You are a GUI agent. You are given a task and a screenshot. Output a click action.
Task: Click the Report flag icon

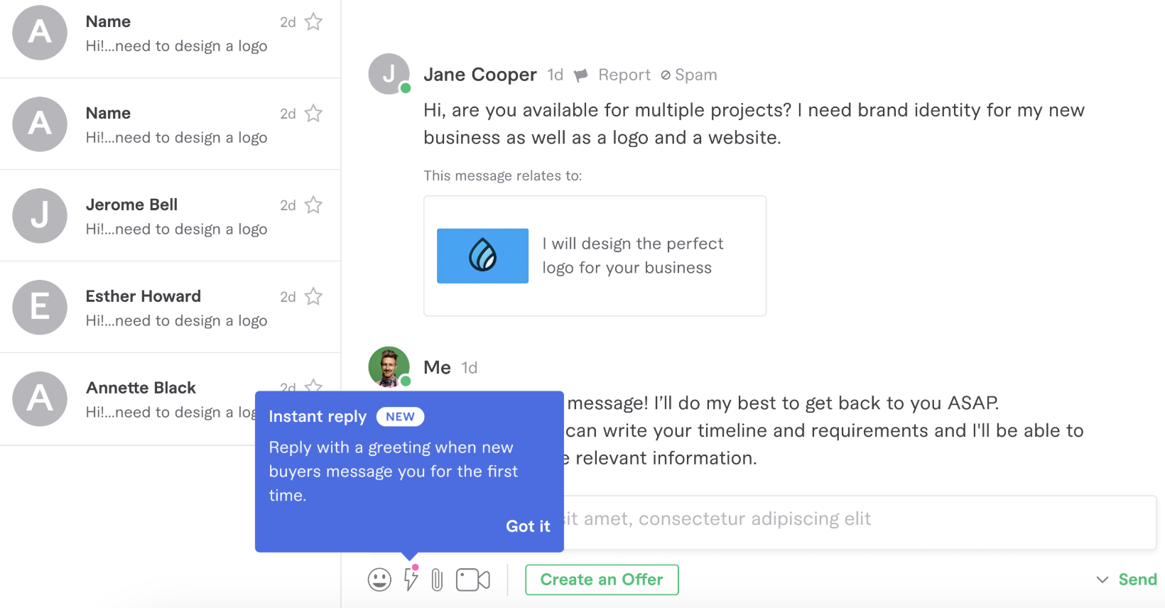point(581,75)
